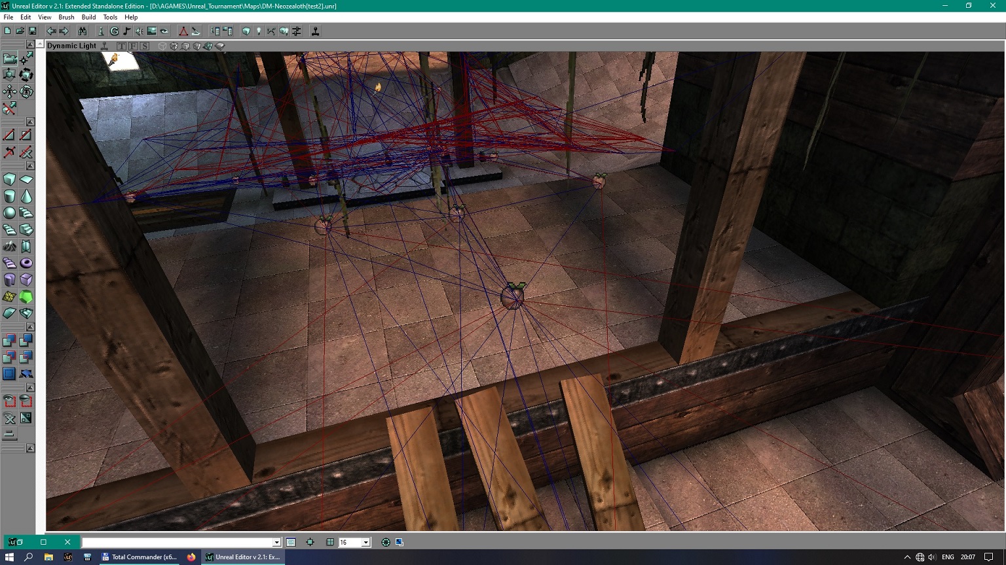Play the map with the main toolbar joystick
The image size is (1006, 565).
click(315, 31)
